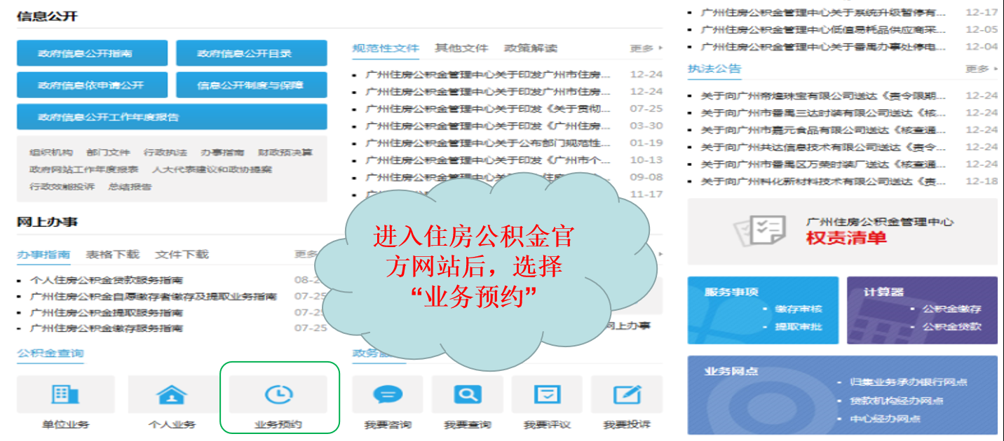
Task: Select the 业务预约 clock icon
Action: (278, 395)
